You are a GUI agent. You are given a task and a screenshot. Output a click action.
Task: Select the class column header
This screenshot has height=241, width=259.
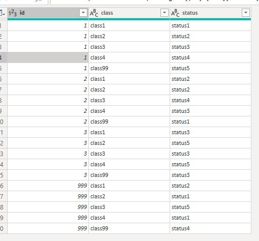pos(129,13)
